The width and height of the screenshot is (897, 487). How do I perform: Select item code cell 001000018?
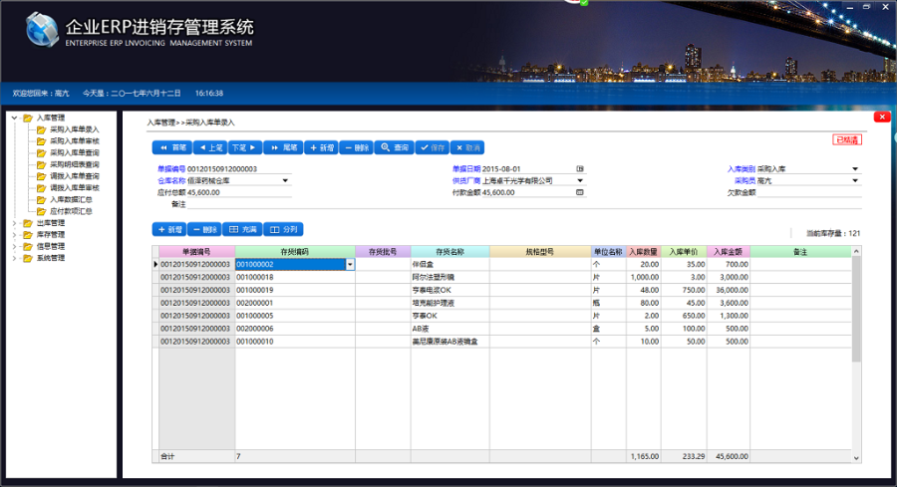295,277
